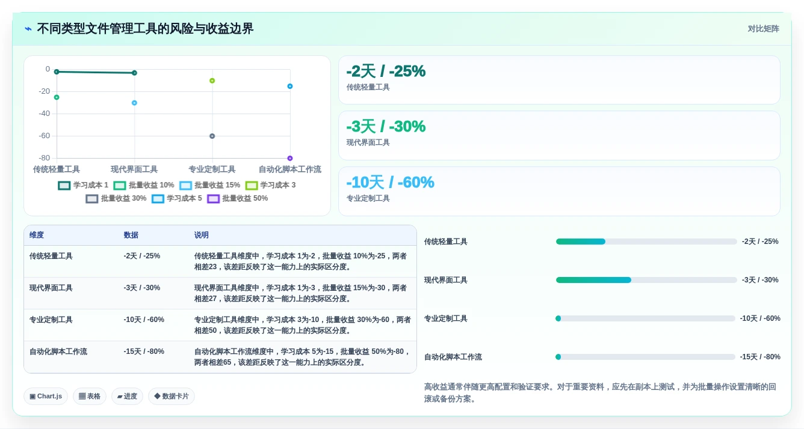Click the lightning icon beside the title

pos(28,29)
